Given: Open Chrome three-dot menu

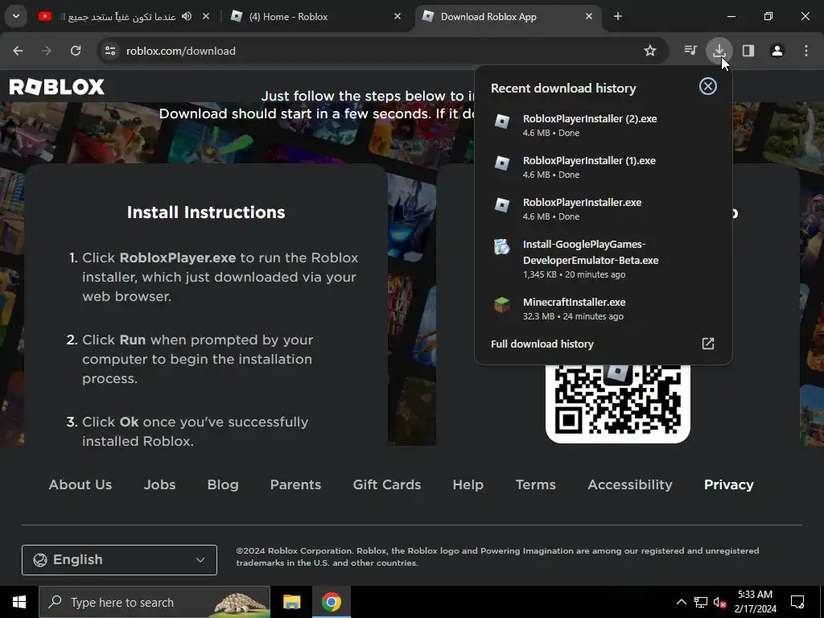Looking at the screenshot, I should [806, 51].
